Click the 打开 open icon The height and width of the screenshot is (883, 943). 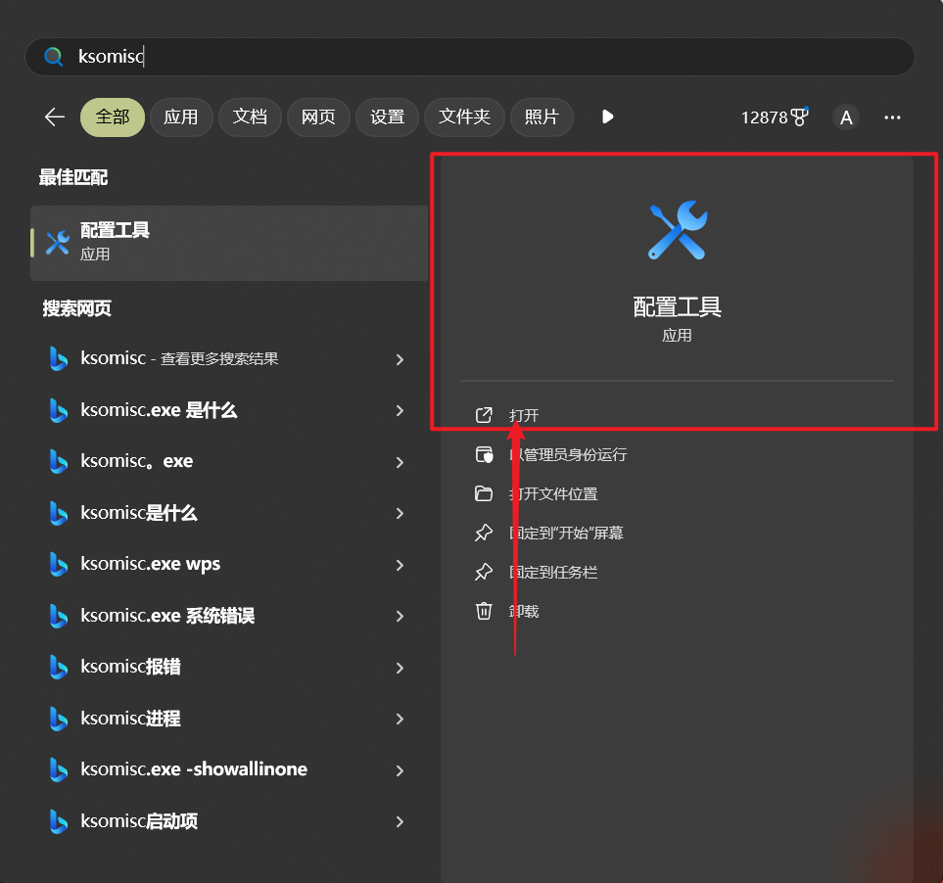point(484,415)
